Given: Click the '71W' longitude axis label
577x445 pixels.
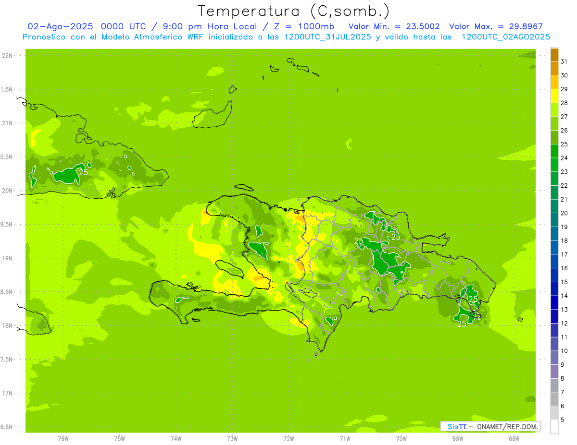Looking at the screenshot, I should click(x=345, y=439).
